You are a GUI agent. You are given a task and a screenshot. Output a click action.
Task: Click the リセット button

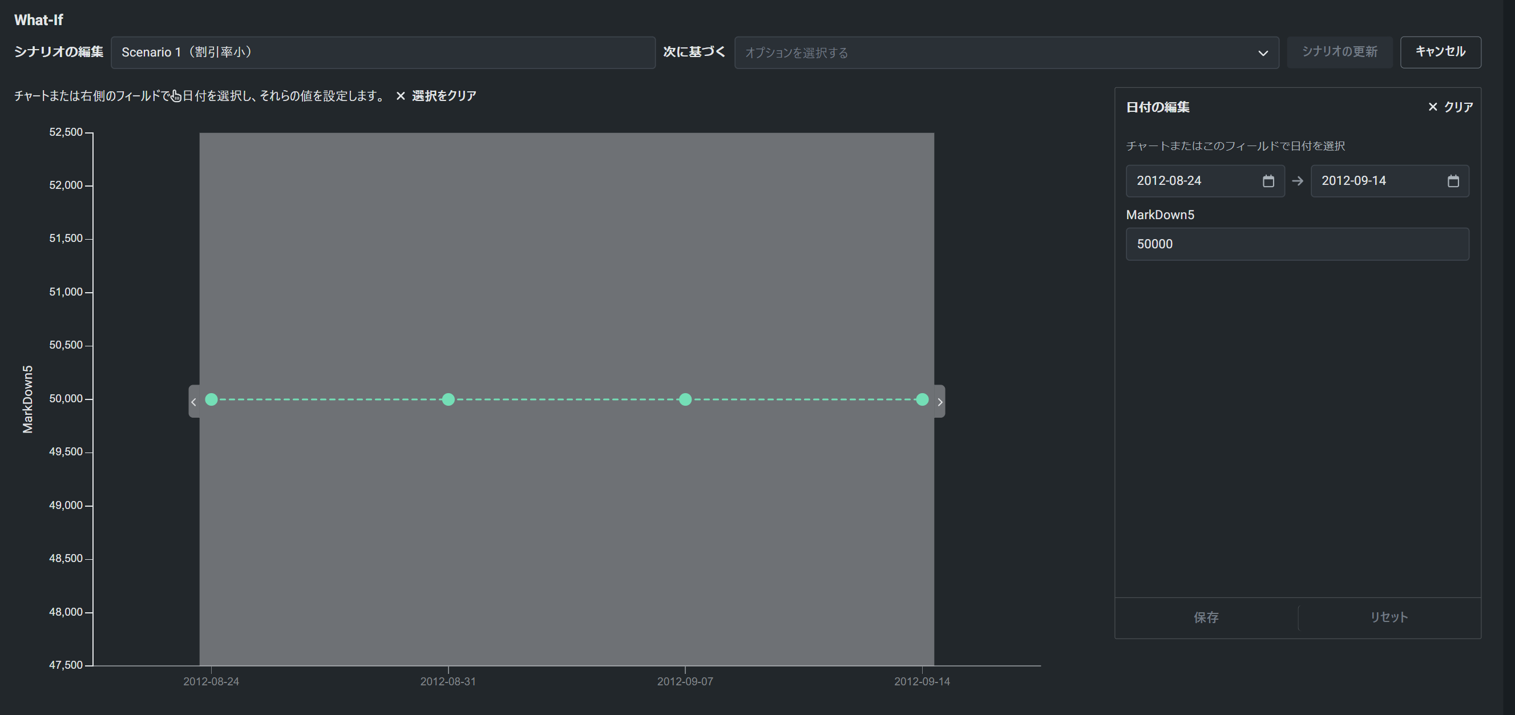[1388, 617]
